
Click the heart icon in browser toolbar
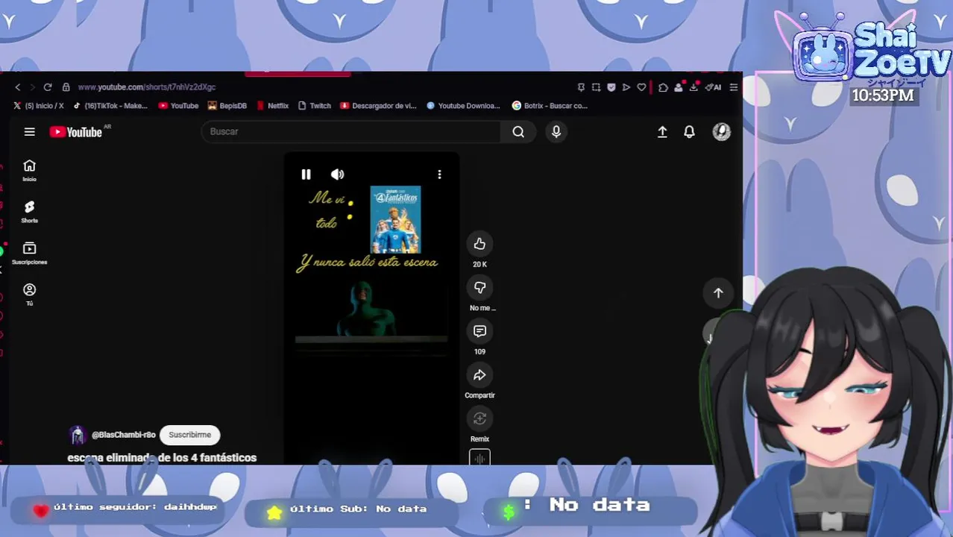[x=641, y=87]
